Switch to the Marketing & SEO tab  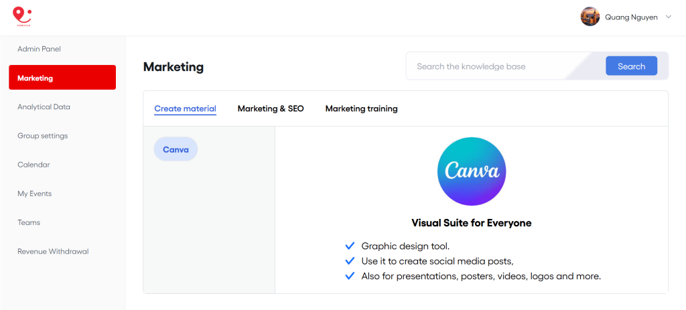pos(271,108)
